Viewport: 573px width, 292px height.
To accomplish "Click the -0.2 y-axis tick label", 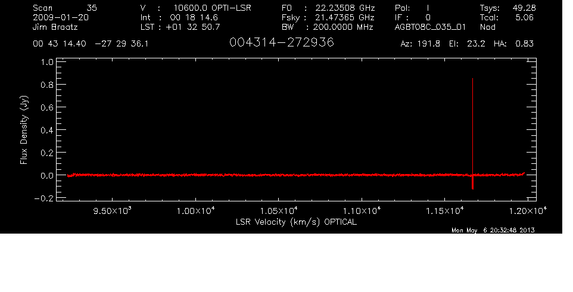I will coord(44,198).
